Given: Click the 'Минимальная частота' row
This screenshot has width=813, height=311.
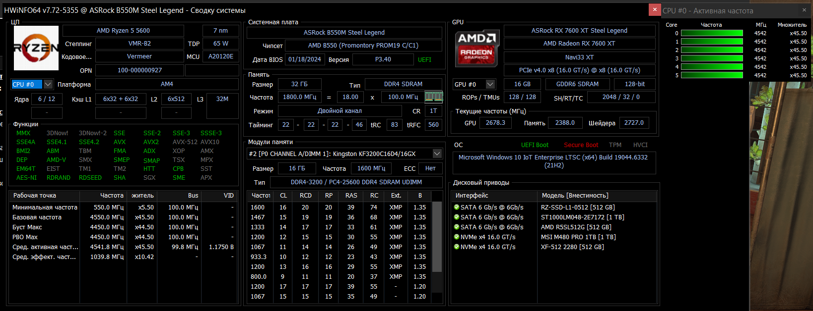Looking at the screenshot, I should (x=123, y=207).
